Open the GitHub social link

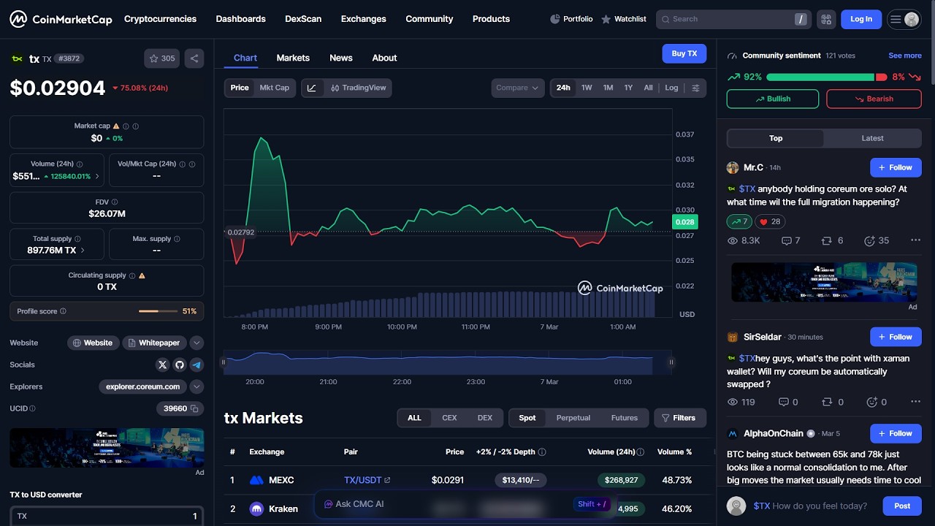coord(180,365)
